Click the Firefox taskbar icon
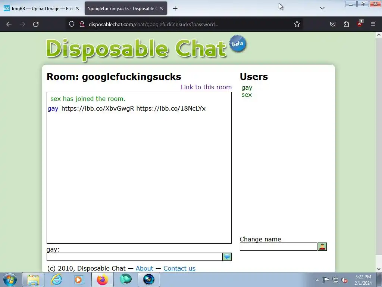The width and height of the screenshot is (382, 287). 102,280
